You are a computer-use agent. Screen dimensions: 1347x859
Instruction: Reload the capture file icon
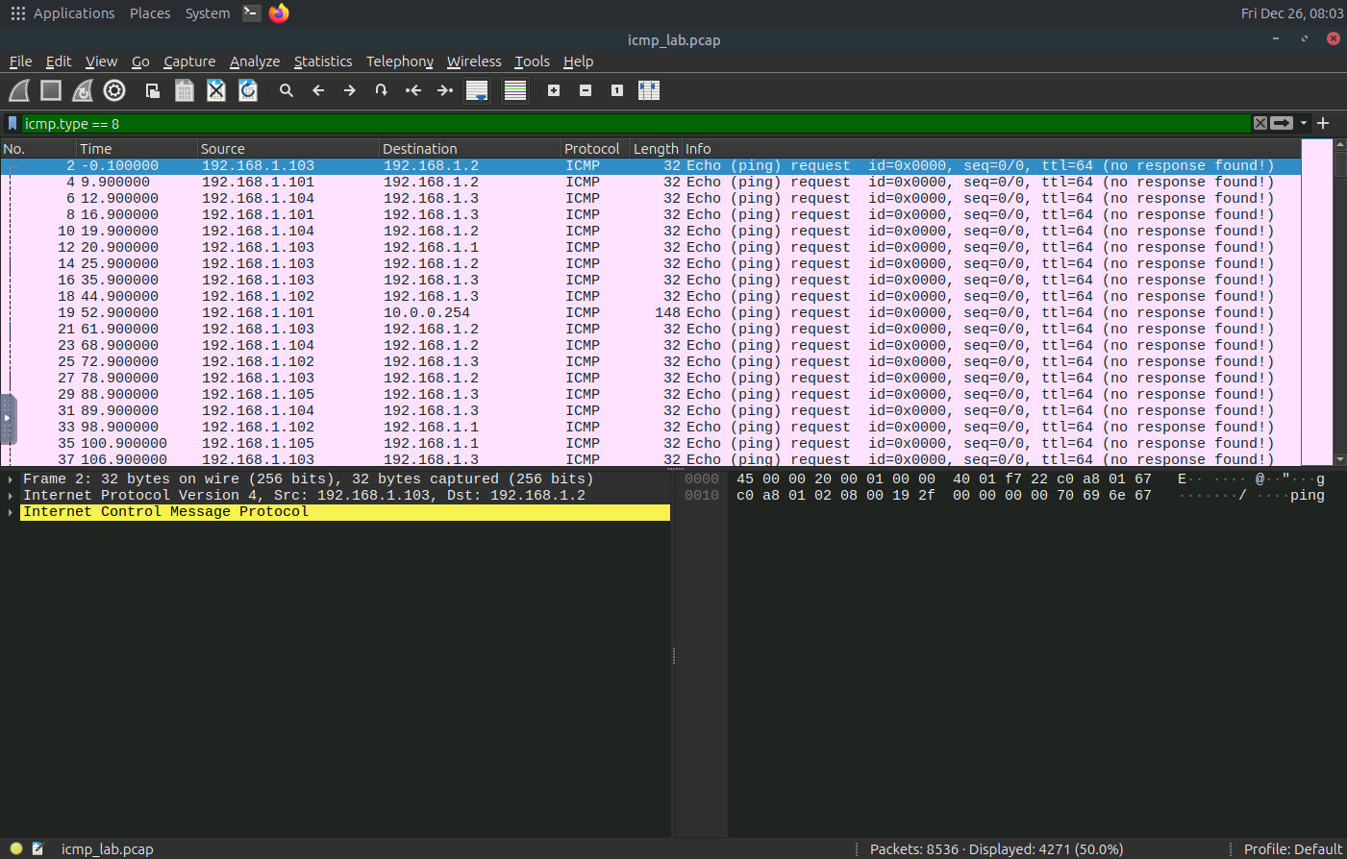[x=248, y=90]
